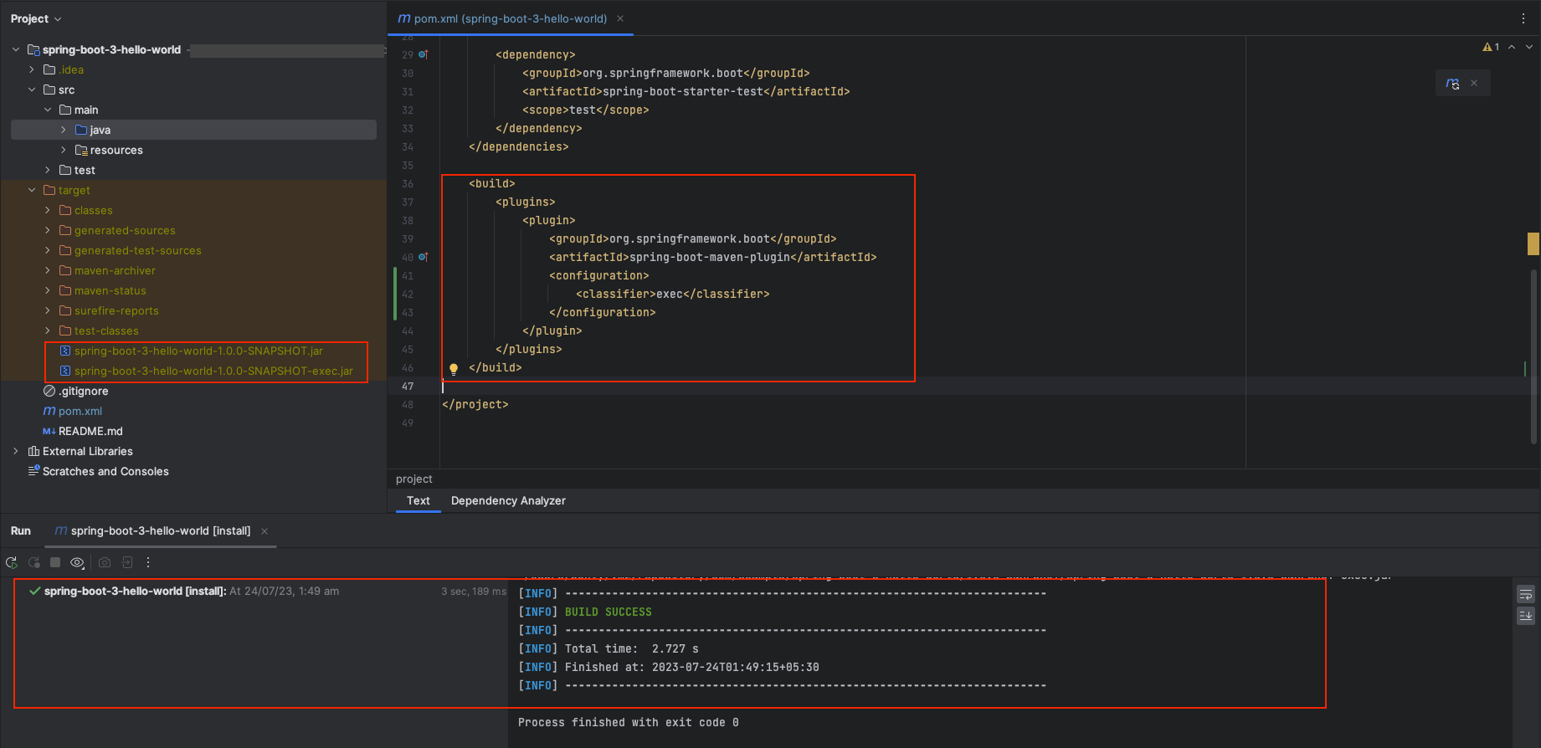Open Run toolbar more options menu
Viewport: 1541px width, 748px height.
(148, 563)
